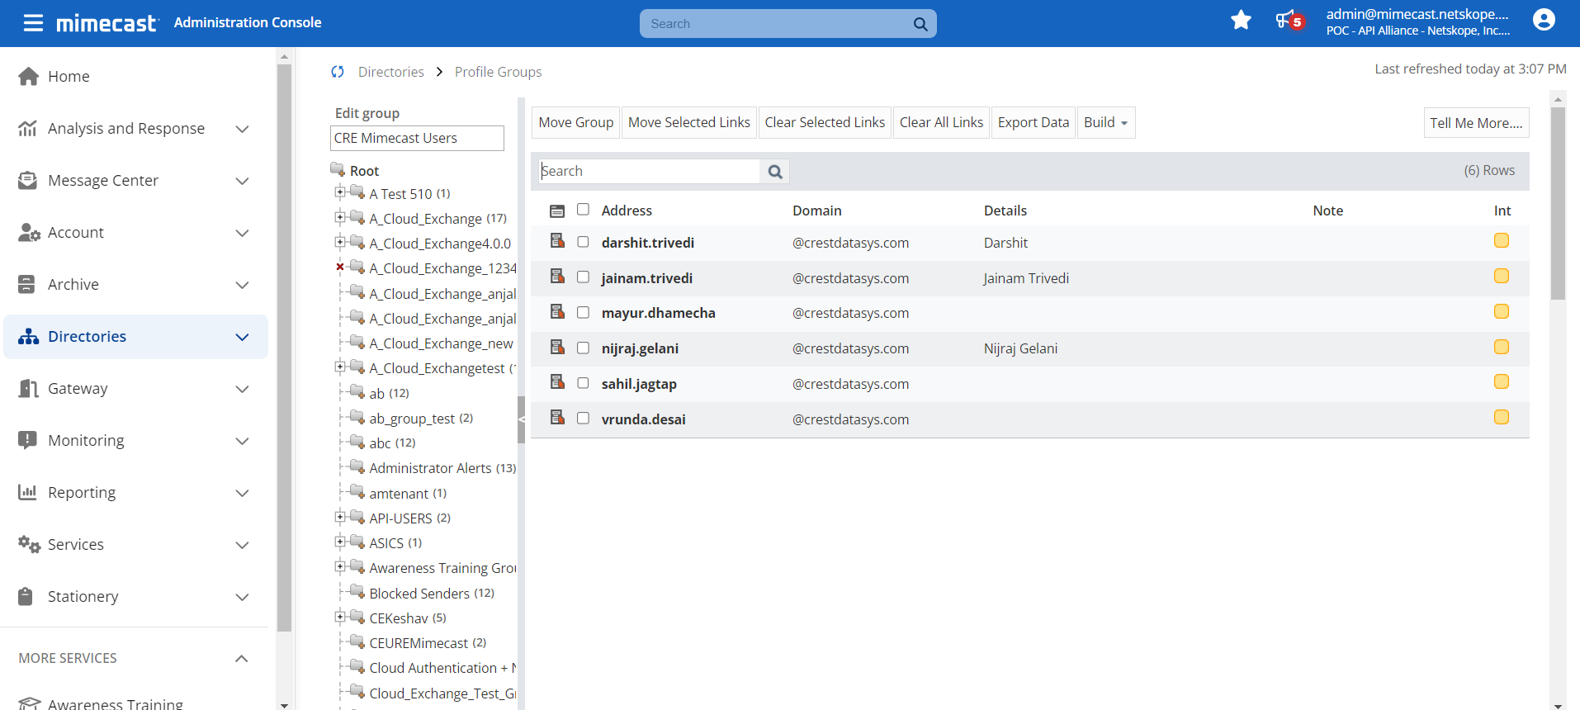
Task: Click the Message Center inbox icon
Action: pos(28,180)
